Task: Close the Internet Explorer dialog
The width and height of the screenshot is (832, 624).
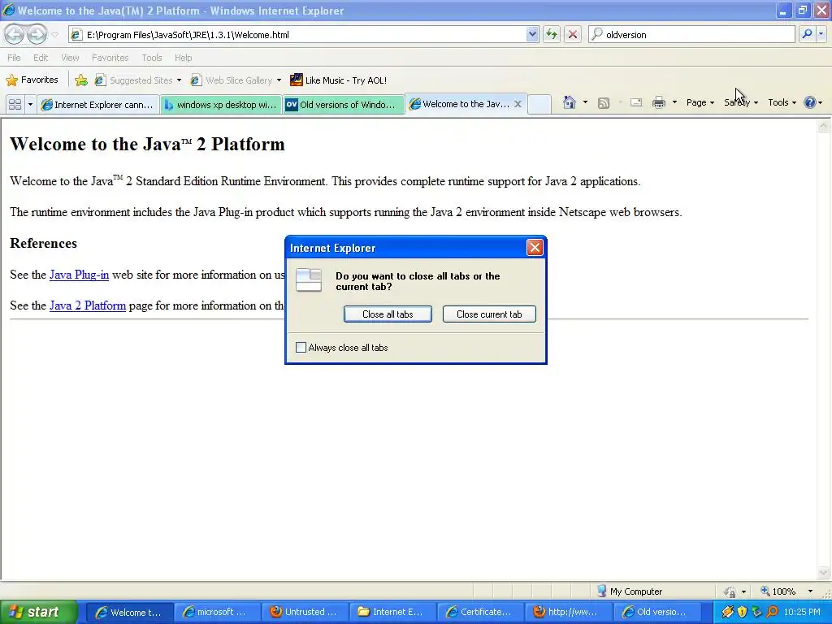Action: click(x=535, y=247)
